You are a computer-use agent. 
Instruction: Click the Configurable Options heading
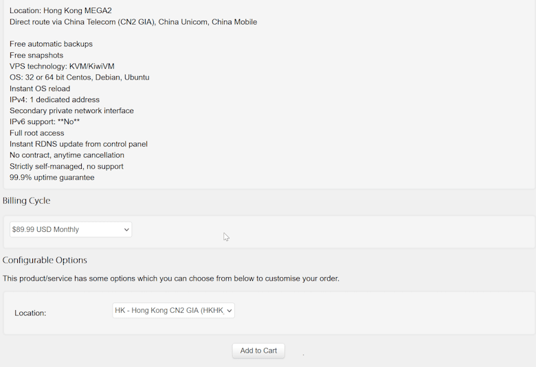tap(45, 260)
